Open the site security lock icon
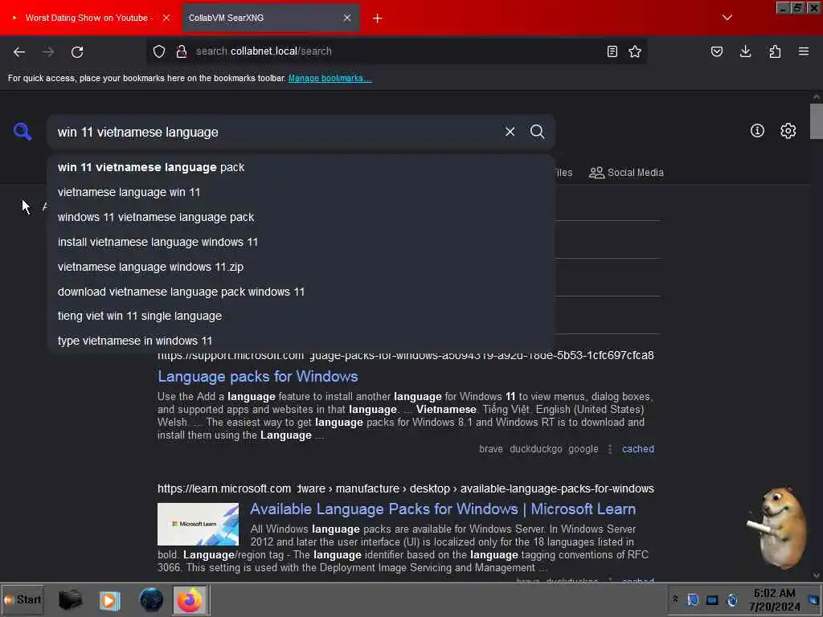The width and height of the screenshot is (823, 617). [x=182, y=51]
